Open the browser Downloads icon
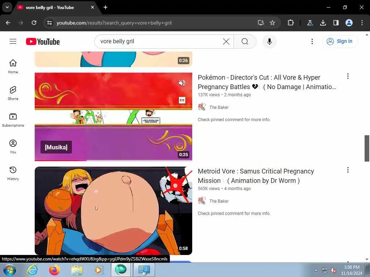Viewport: 370px width, 277px height. click(323, 23)
